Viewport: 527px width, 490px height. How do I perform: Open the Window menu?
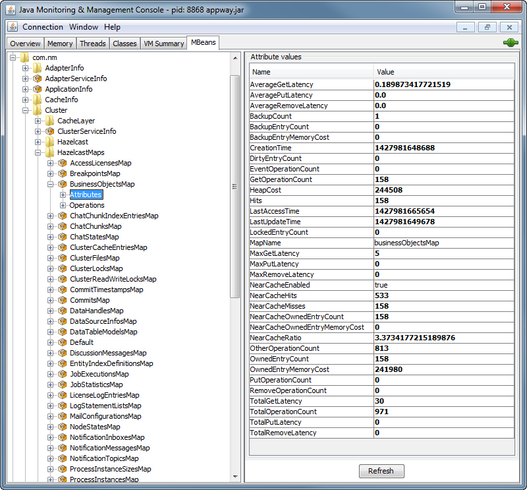click(x=84, y=27)
